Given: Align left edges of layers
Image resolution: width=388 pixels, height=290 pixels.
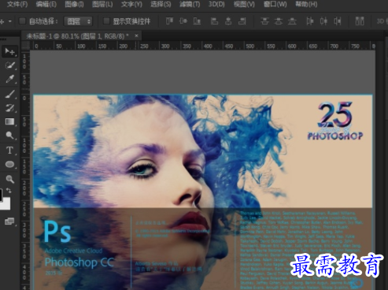Looking at the screenshot, I should (215, 21).
